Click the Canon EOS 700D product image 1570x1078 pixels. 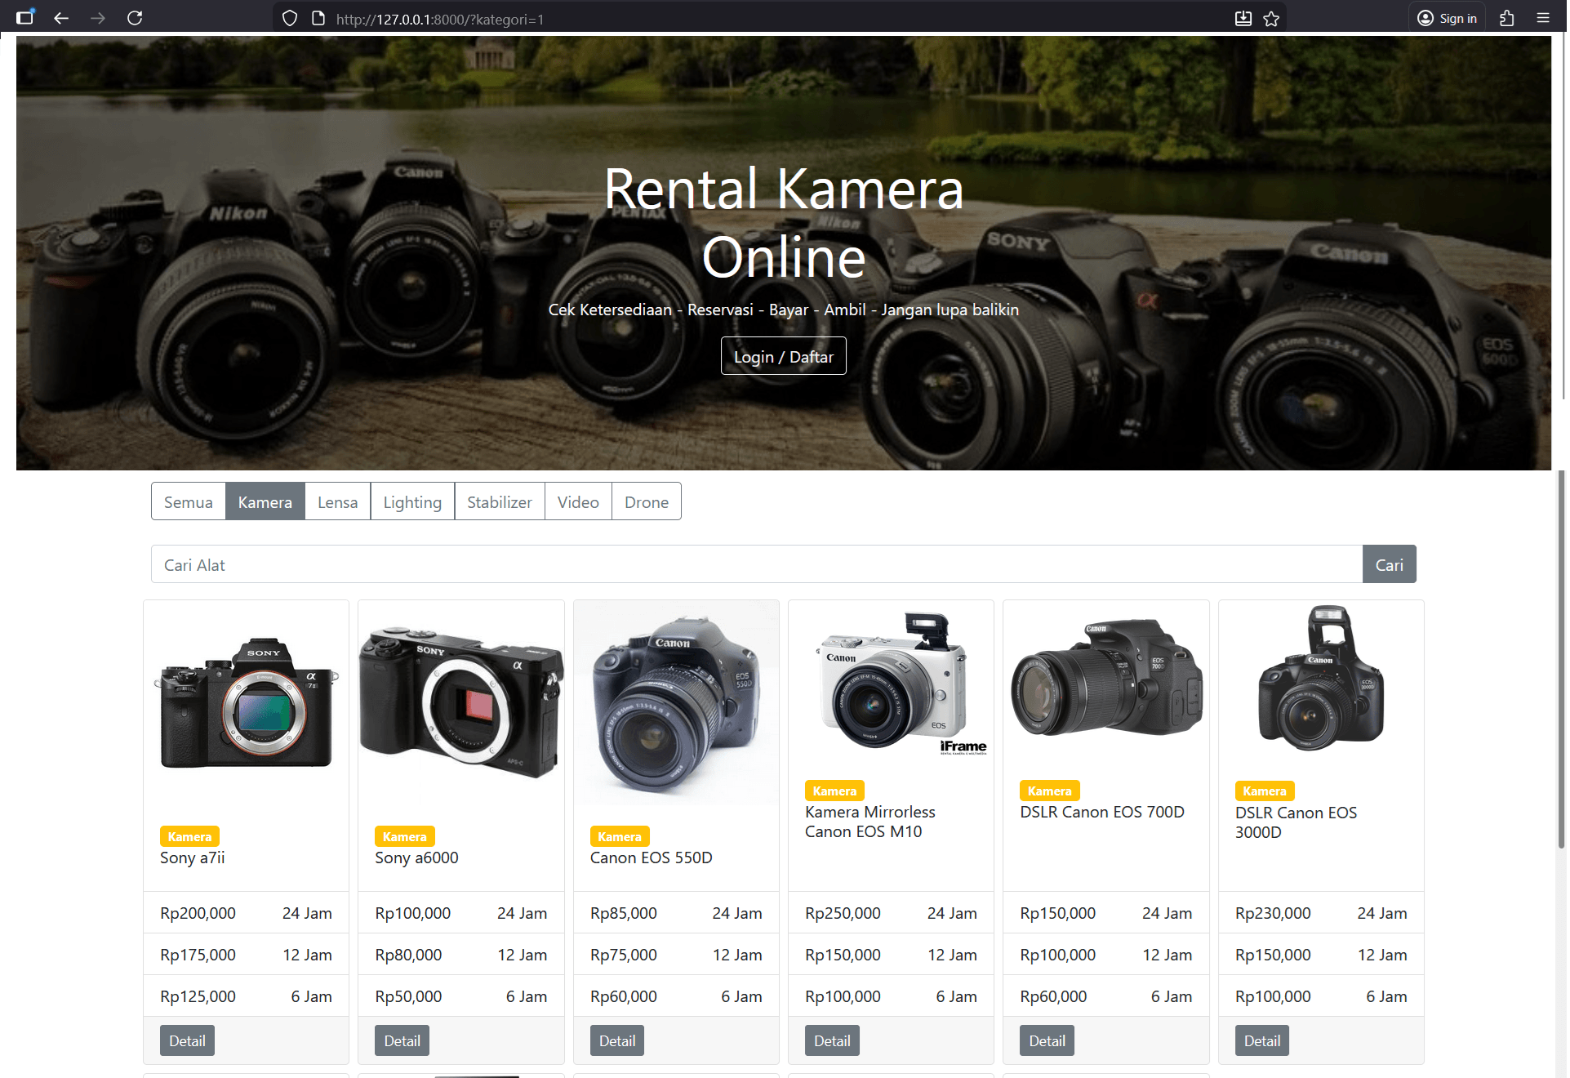[1106, 680]
